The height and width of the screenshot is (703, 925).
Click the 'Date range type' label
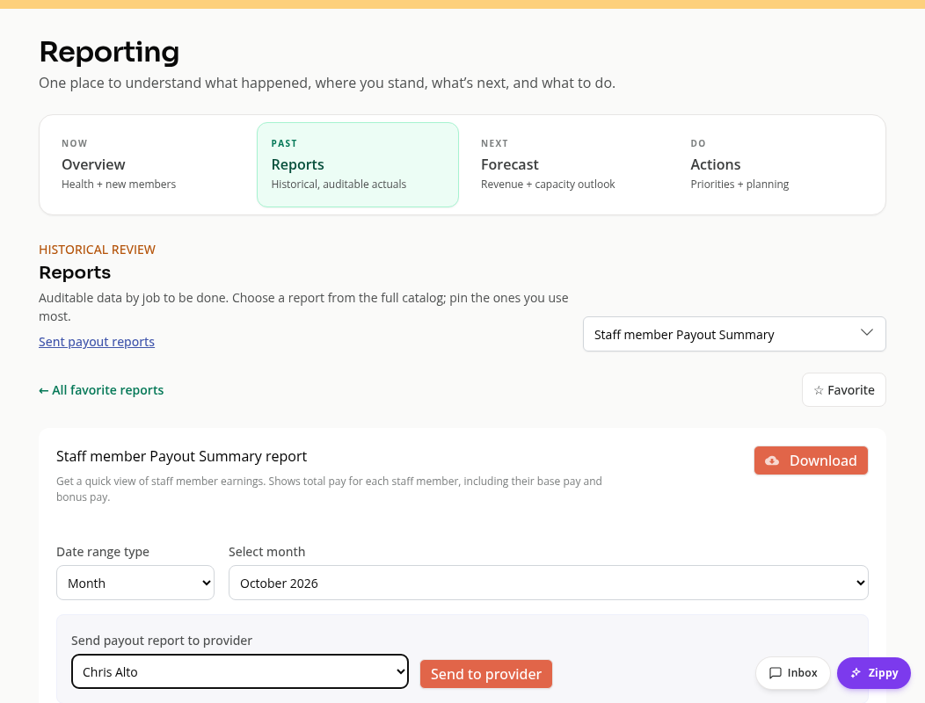point(103,552)
